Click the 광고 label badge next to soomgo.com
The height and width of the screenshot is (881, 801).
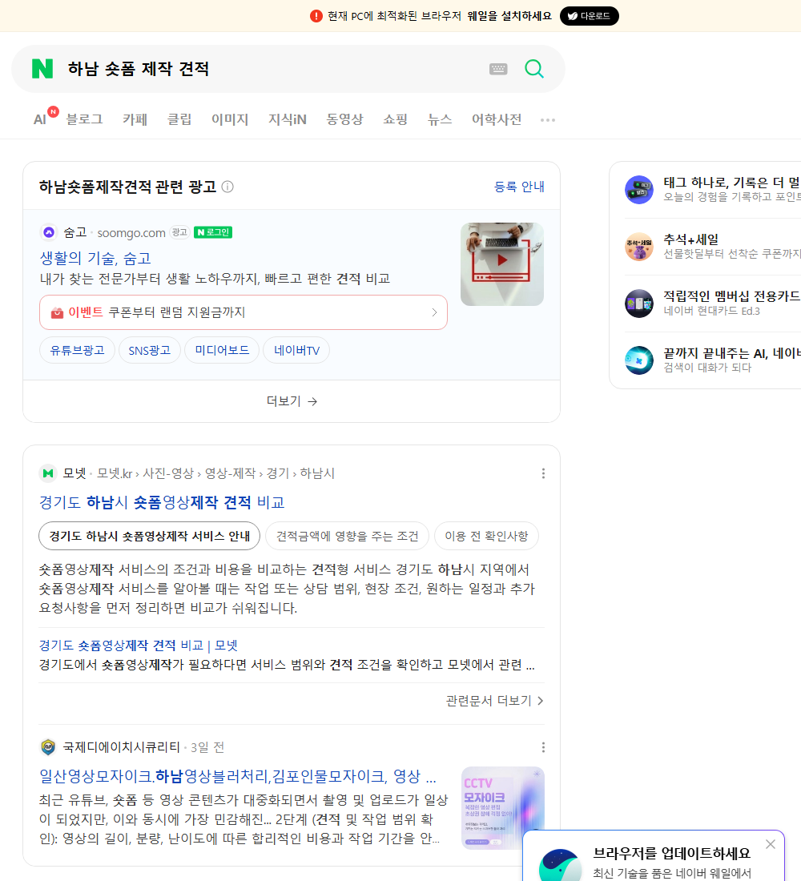click(x=179, y=232)
